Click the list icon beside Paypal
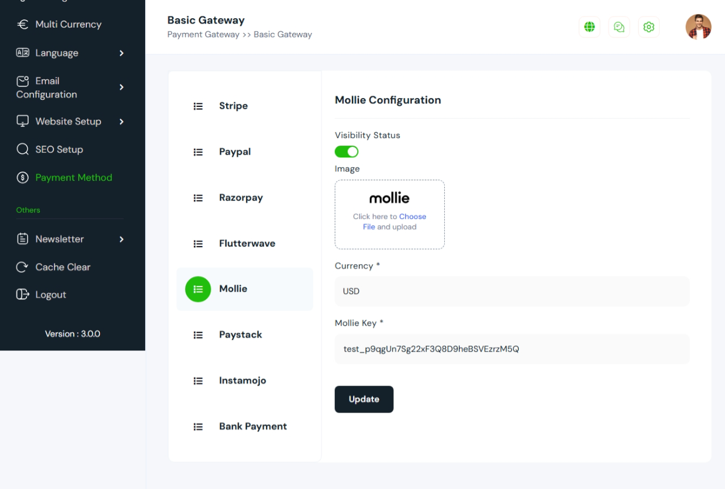 point(198,152)
